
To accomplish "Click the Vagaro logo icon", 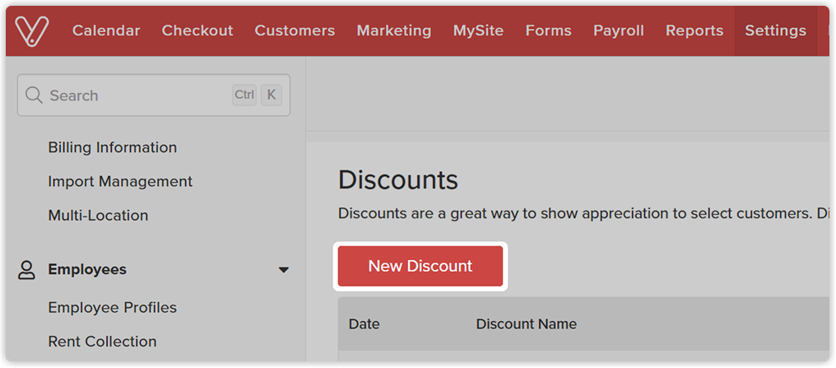I will point(32,31).
